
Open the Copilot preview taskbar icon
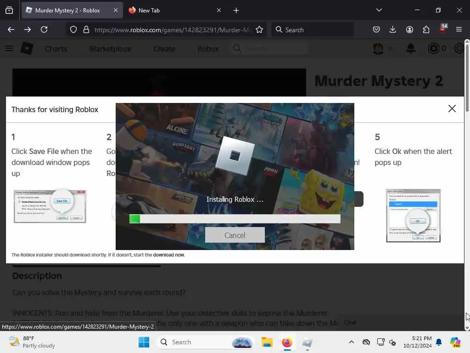point(455,342)
